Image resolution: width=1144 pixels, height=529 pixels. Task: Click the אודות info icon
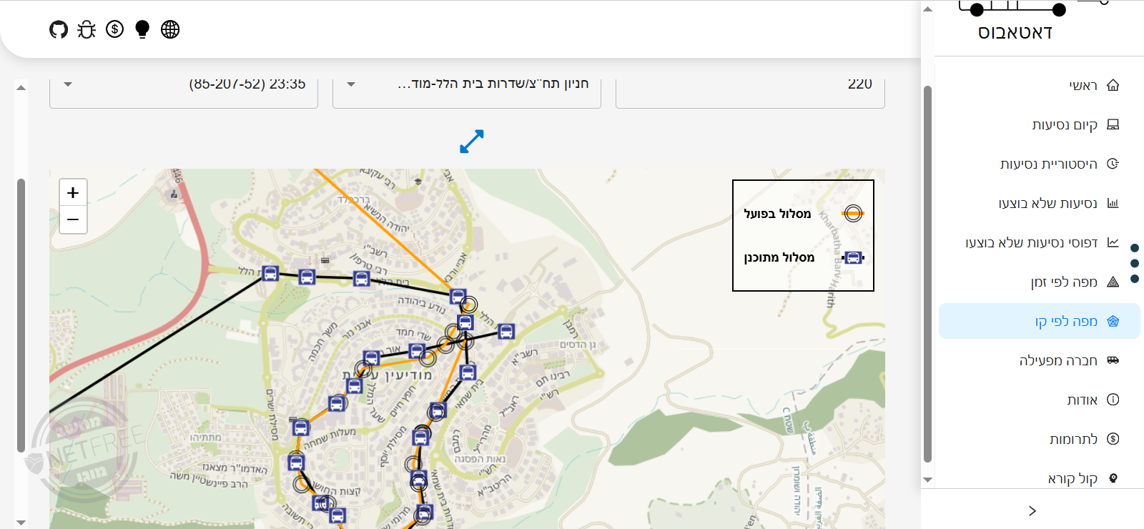(1113, 400)
